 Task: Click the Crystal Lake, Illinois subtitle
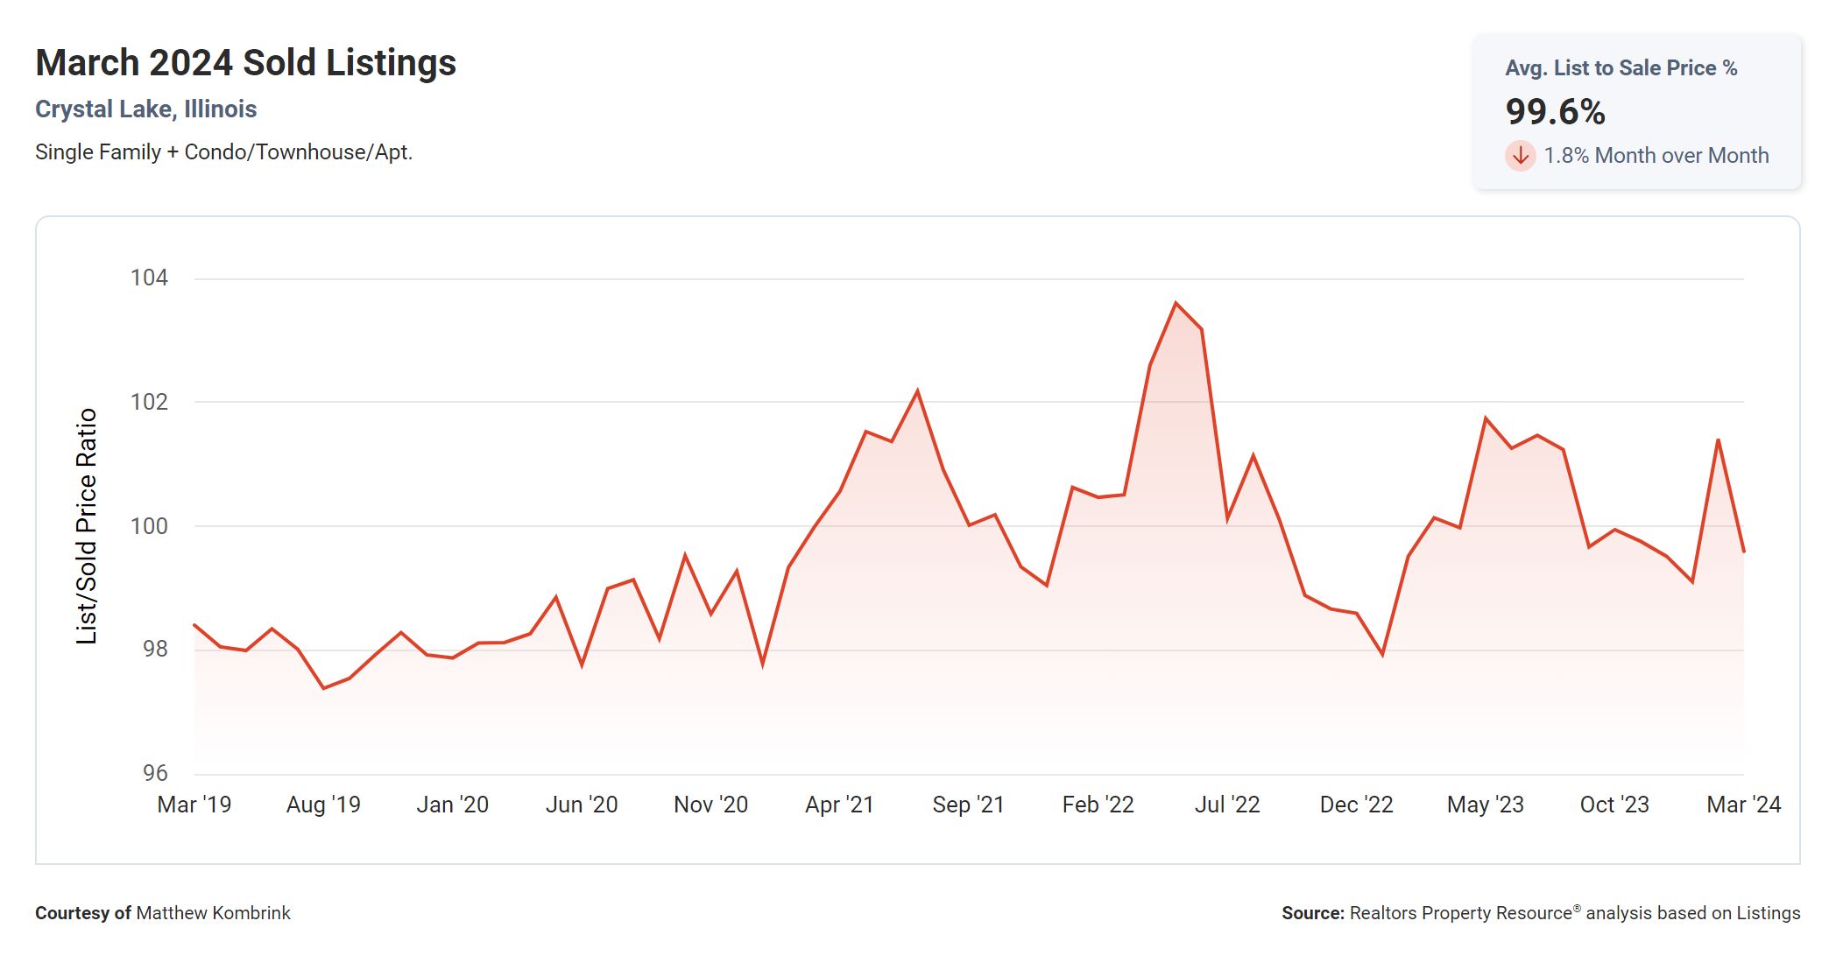(x=145, y=109)
